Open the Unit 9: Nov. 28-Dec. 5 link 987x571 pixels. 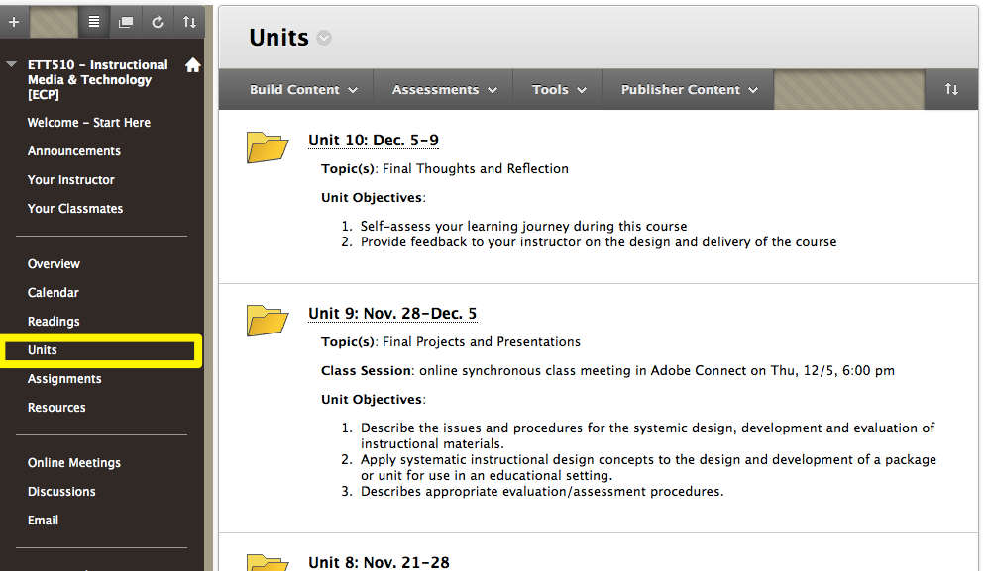pos(392,313)
